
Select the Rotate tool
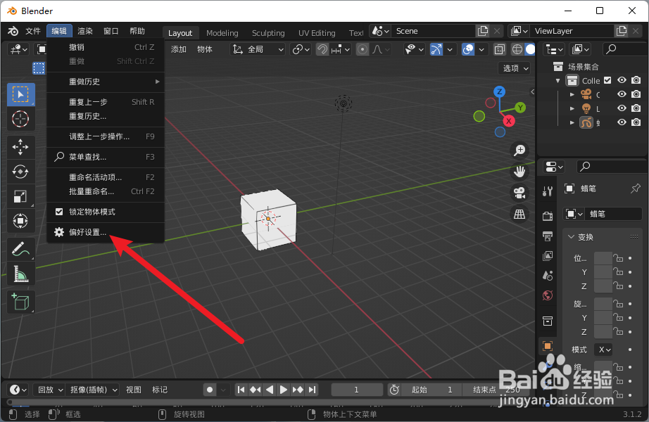(x=20, y=172)
